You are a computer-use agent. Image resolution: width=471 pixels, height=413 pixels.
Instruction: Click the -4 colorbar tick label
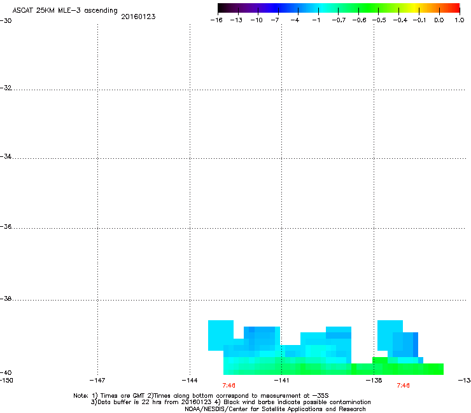295,20
